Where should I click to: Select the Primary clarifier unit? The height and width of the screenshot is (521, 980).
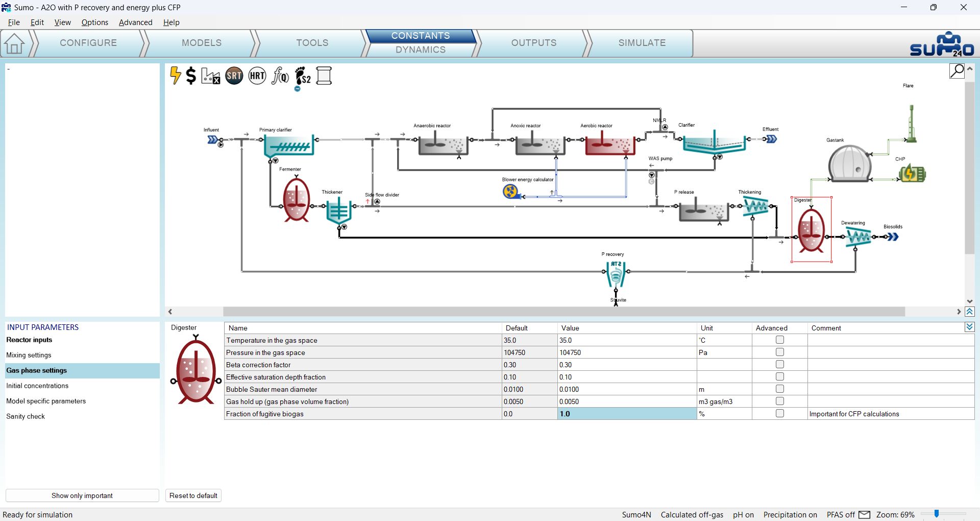click(288, 146)
